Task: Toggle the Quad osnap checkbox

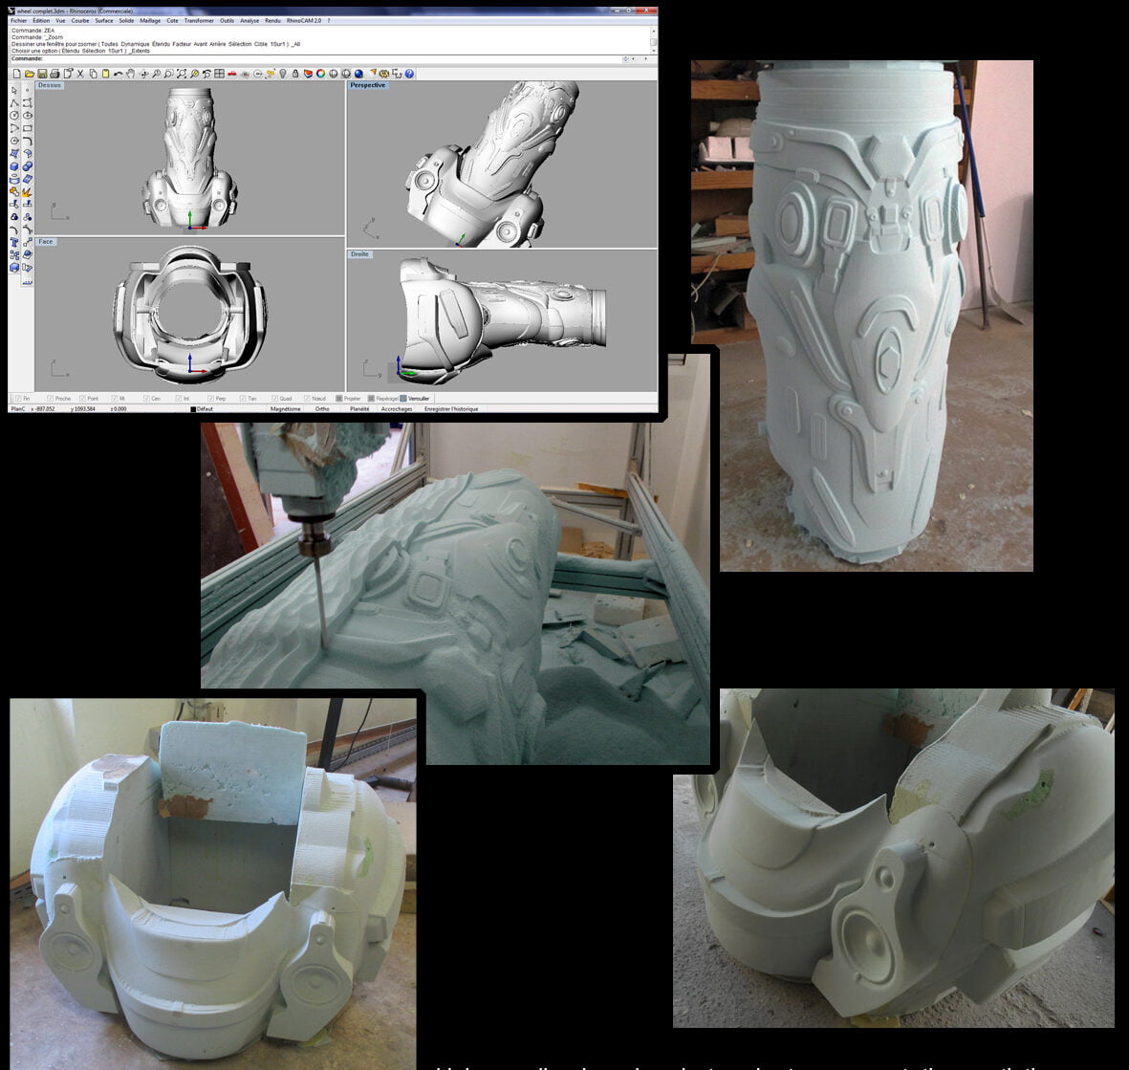Action: (273, 398)
